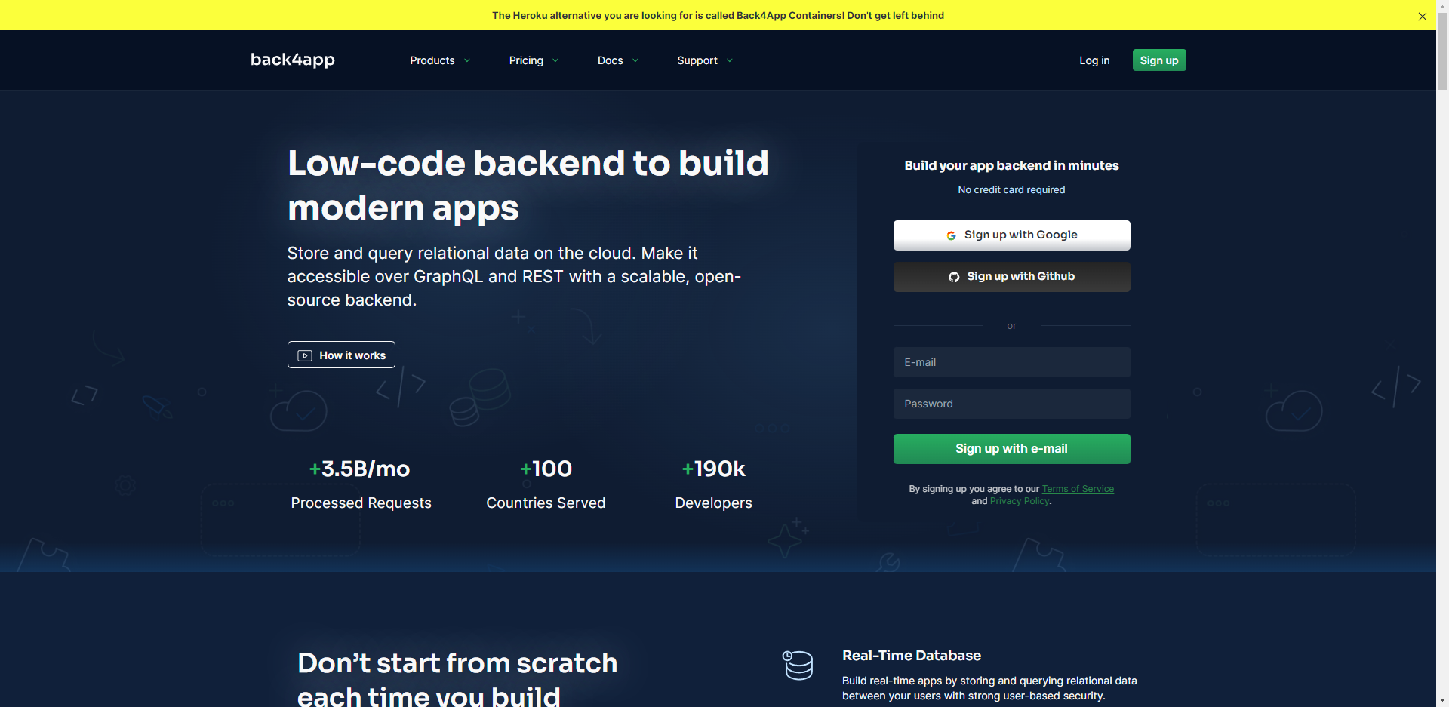This screenshot has width=1449, height=707.
Task: Open the Docs menu
Action: tap(611, 60)
